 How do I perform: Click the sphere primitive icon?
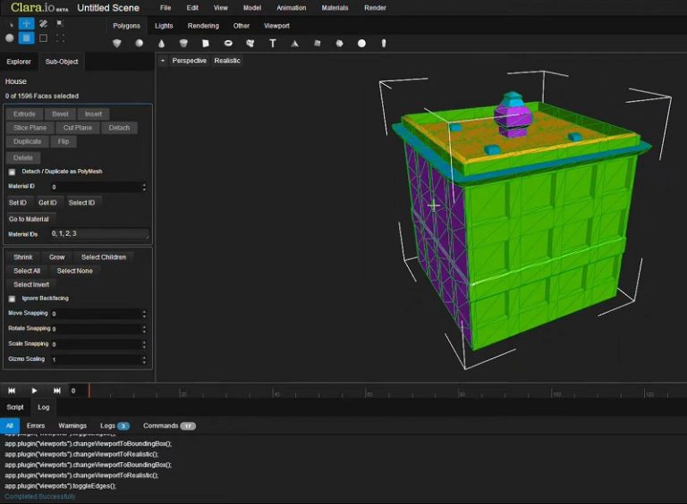[139, 43]
